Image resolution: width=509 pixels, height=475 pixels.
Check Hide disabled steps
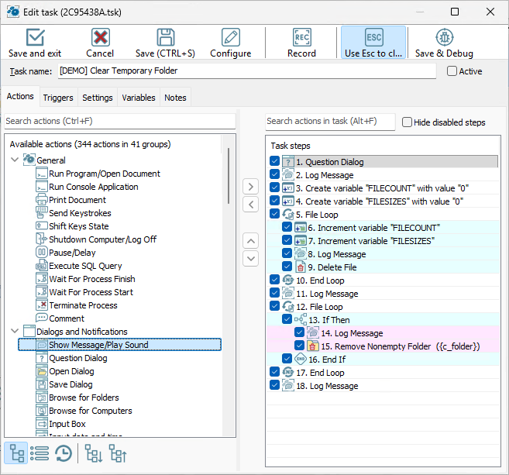point(407,122)
